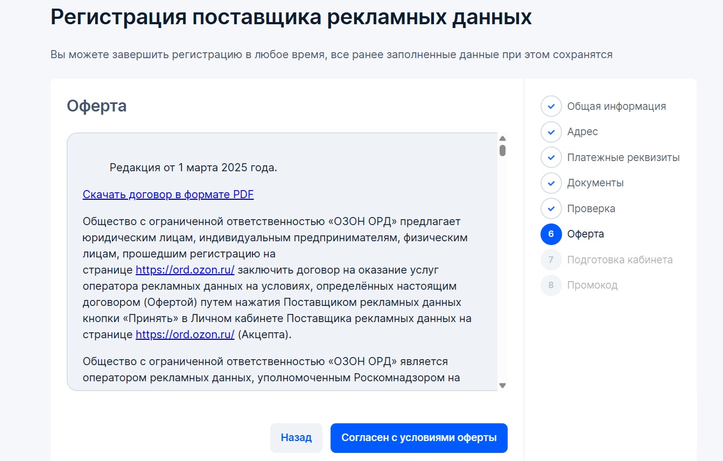
Task: Click the line starting Вы можете завершить регистрацию
Action: (x=332, y=54)
